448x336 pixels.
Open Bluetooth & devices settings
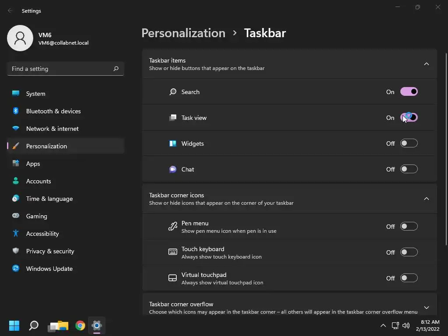click(53, 111)
